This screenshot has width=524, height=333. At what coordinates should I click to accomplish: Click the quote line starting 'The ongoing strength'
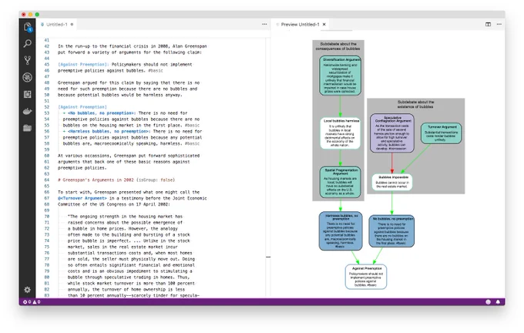pos(126,217)
